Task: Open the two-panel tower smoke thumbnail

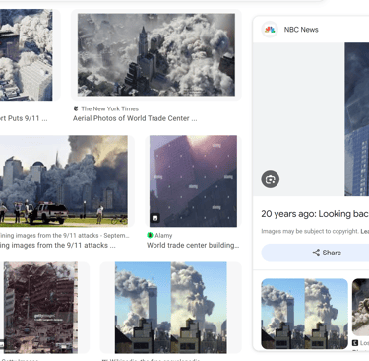Action: [x=171, y=308]
